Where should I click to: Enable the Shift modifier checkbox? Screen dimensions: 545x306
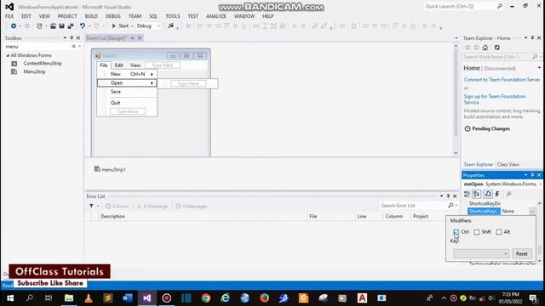[x=477, y=232]
